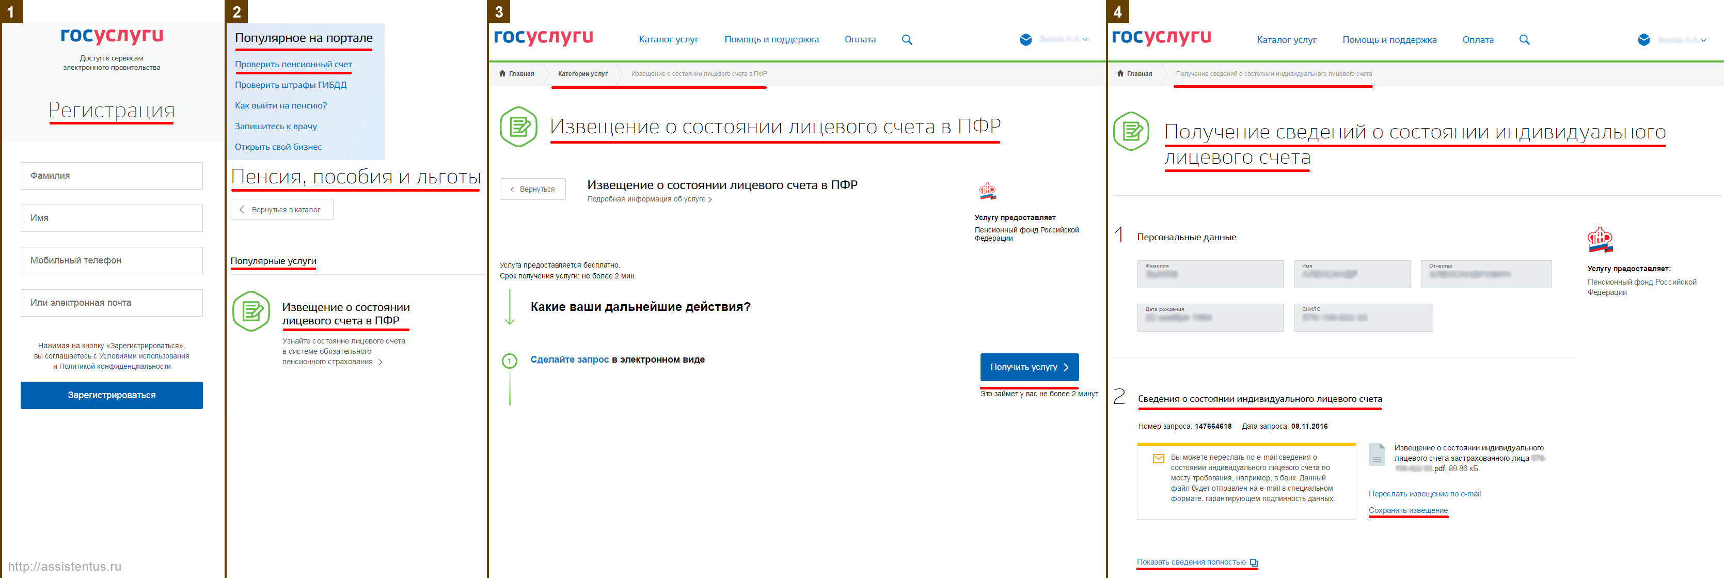Click the popup icon next to Показать сведения полностью

coord(1254,563)
